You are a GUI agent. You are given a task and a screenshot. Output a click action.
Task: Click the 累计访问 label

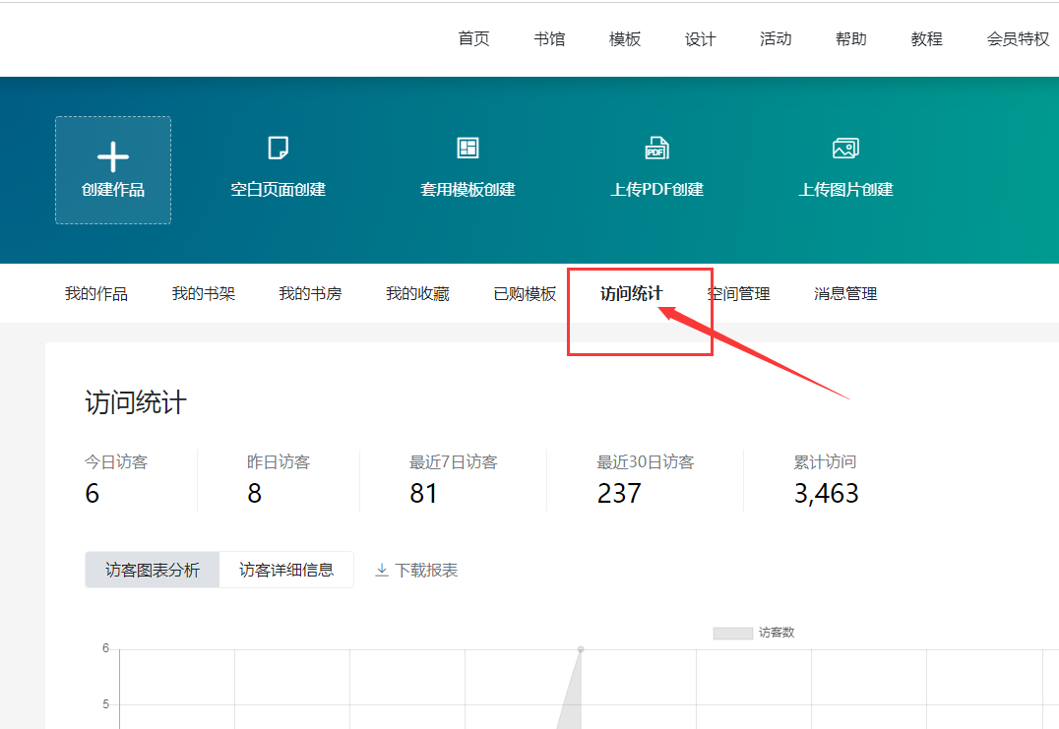[x=825, y=461]
